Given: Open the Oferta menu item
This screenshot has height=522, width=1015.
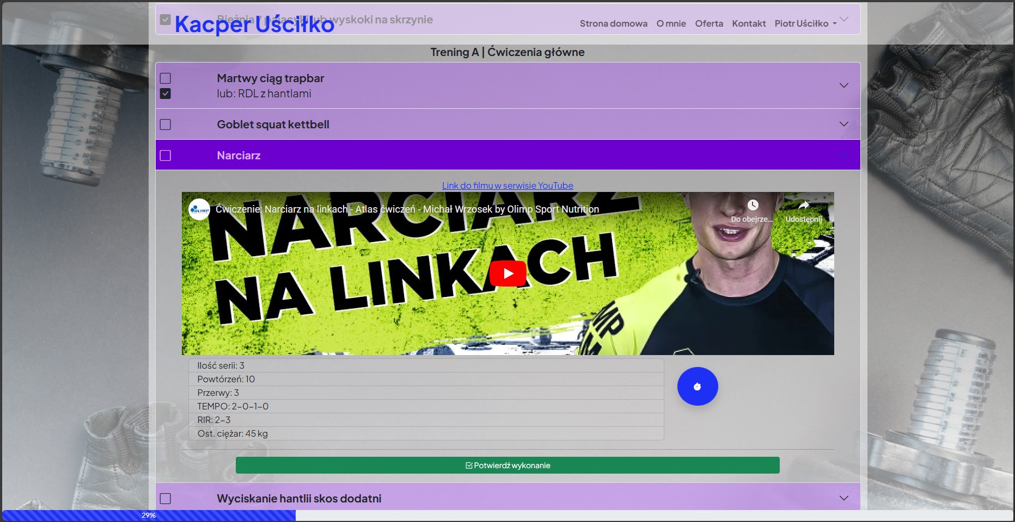Looking at the screenshot, I should pyautogui.click(x=709, y=23).
